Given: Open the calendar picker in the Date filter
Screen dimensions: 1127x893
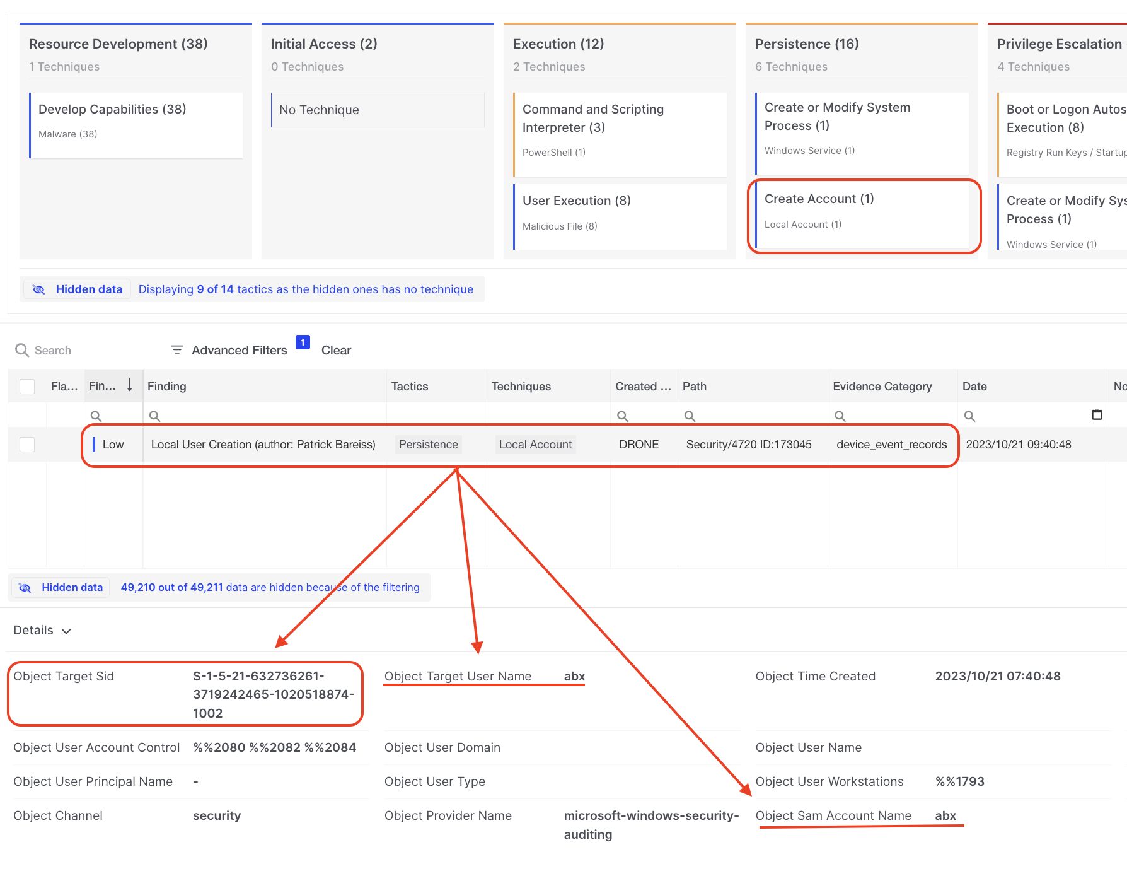Looking at the screenshot, I should pyautogui.click(x=1097, y=415).
